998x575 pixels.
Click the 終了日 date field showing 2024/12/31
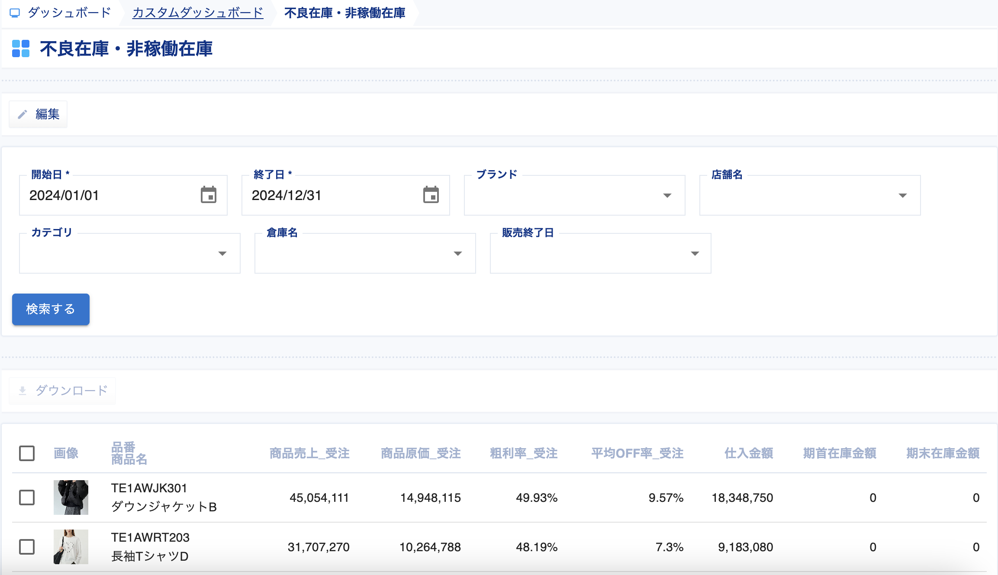346,195
